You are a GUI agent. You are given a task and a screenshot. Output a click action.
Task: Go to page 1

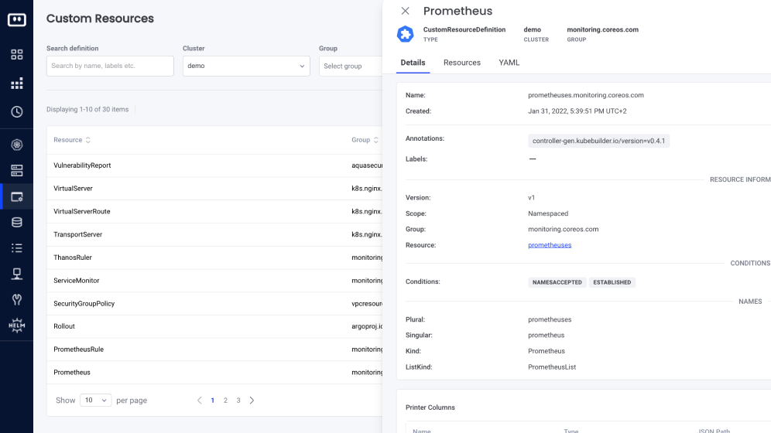click(x=212, y=400)
